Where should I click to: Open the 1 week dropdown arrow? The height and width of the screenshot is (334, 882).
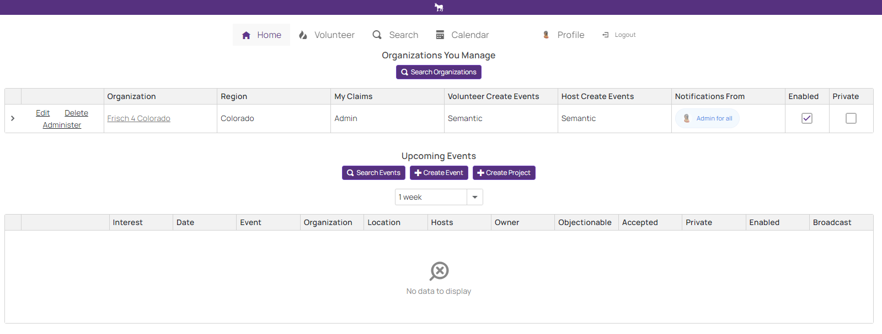[x=474, y=197]
